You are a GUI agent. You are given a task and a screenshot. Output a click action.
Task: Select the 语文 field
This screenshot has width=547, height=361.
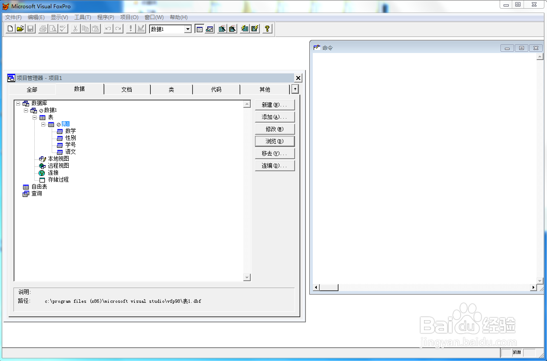point(71,152)
